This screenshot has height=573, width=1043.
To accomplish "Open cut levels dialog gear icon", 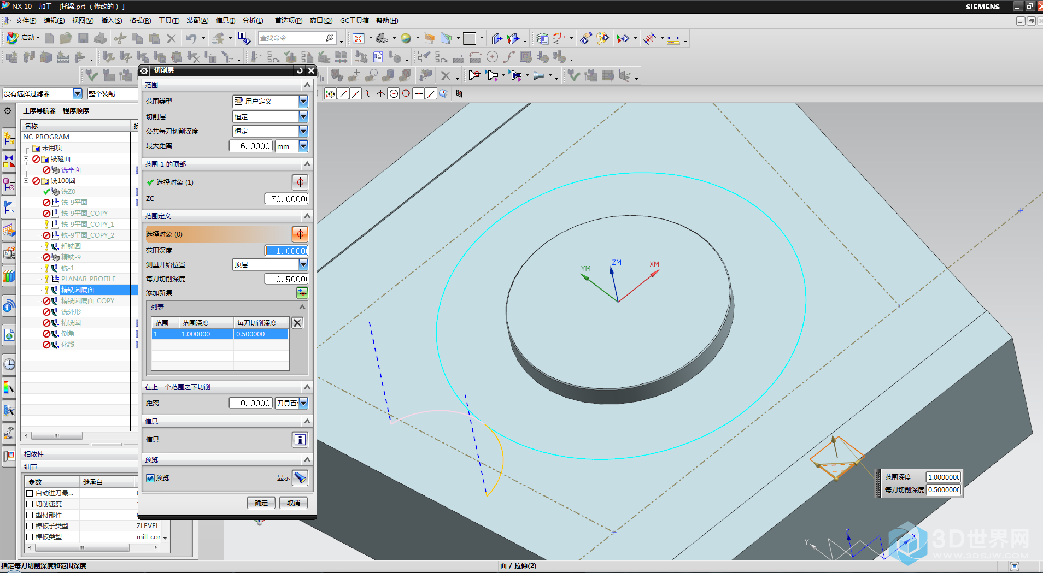I will [144, 70].
